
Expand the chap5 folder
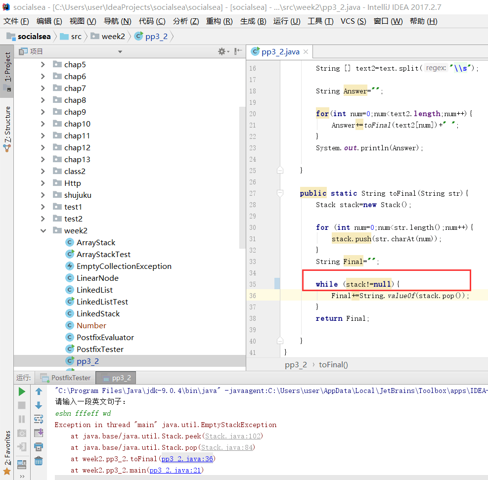pyautogui.click(x=43, y=64)
